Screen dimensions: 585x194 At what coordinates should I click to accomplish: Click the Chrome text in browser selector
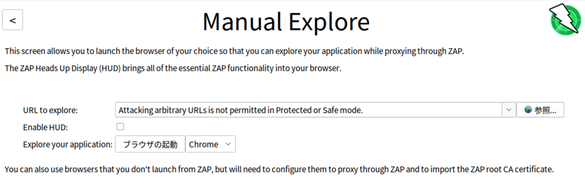[204, 144]
